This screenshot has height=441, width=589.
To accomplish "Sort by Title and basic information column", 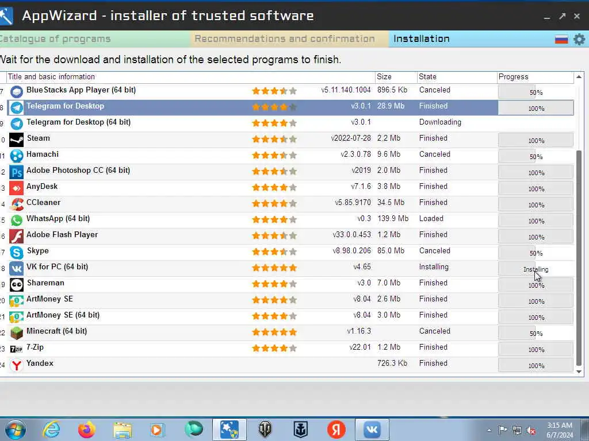I will (x=192, y=77).
